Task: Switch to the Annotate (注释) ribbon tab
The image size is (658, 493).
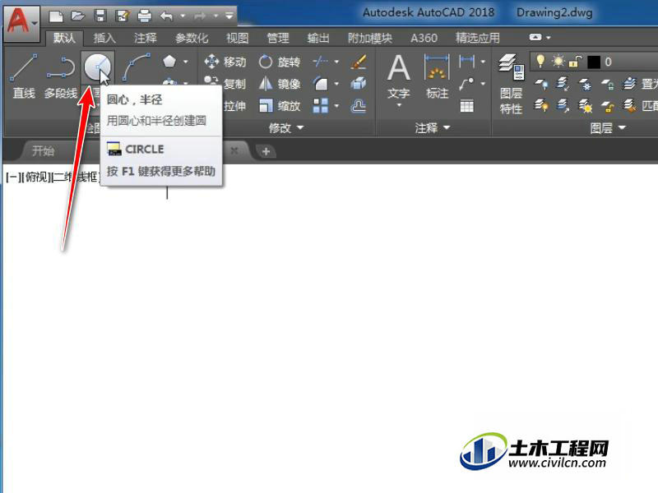Action: (146, 38)
